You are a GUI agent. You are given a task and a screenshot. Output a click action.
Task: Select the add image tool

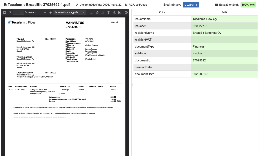coord(120,13)
